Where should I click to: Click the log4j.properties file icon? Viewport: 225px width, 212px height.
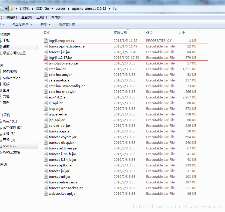pos(46,40)
